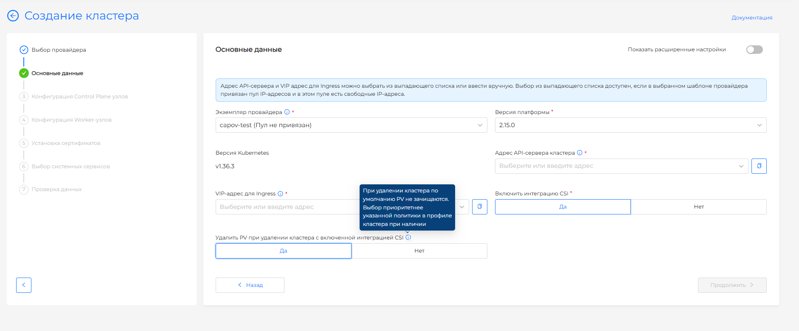The width and height of the screenshot is (799, 331).
Task: Click the v1.36.3 Kubernetes version value
Action: [x=225, y=166]
